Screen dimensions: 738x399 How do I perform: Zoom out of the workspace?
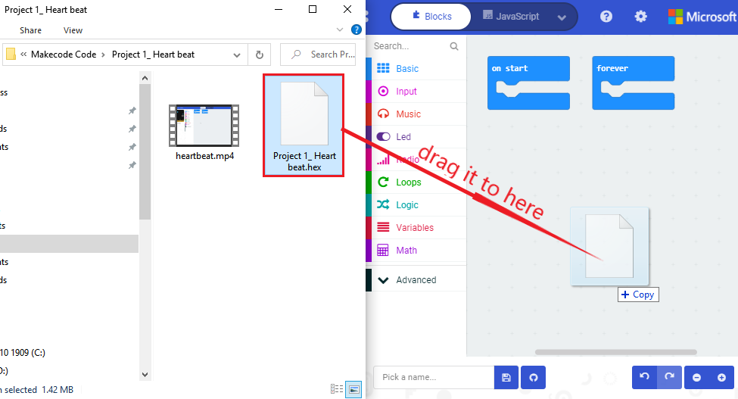tap(696, 377)
